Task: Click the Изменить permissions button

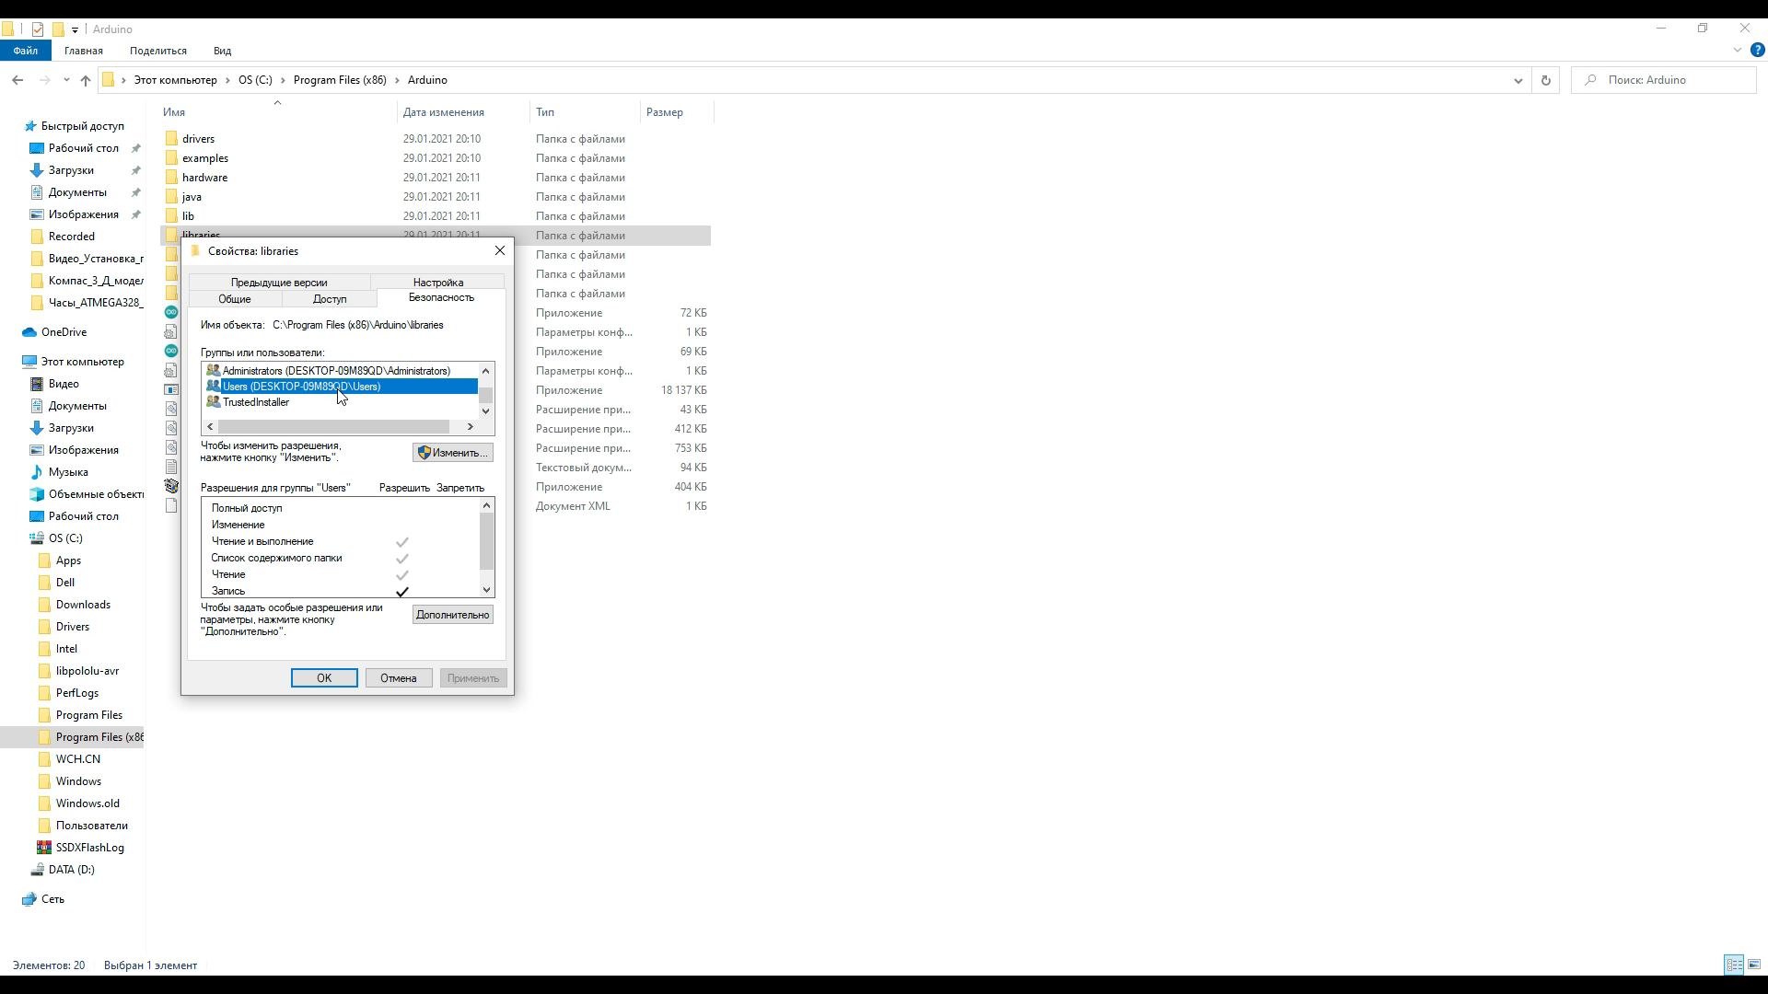Action: click(x=452, y=453)
